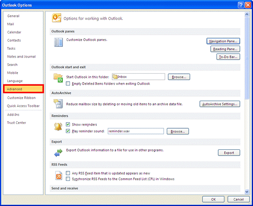
Task: Open AutoArchive Settings dialog
Action: [220, 104]
